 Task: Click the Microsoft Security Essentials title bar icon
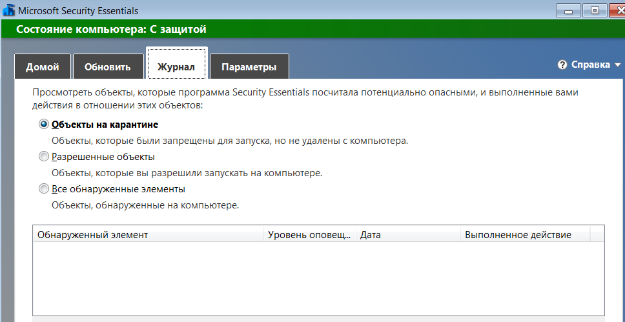(8, 10)
